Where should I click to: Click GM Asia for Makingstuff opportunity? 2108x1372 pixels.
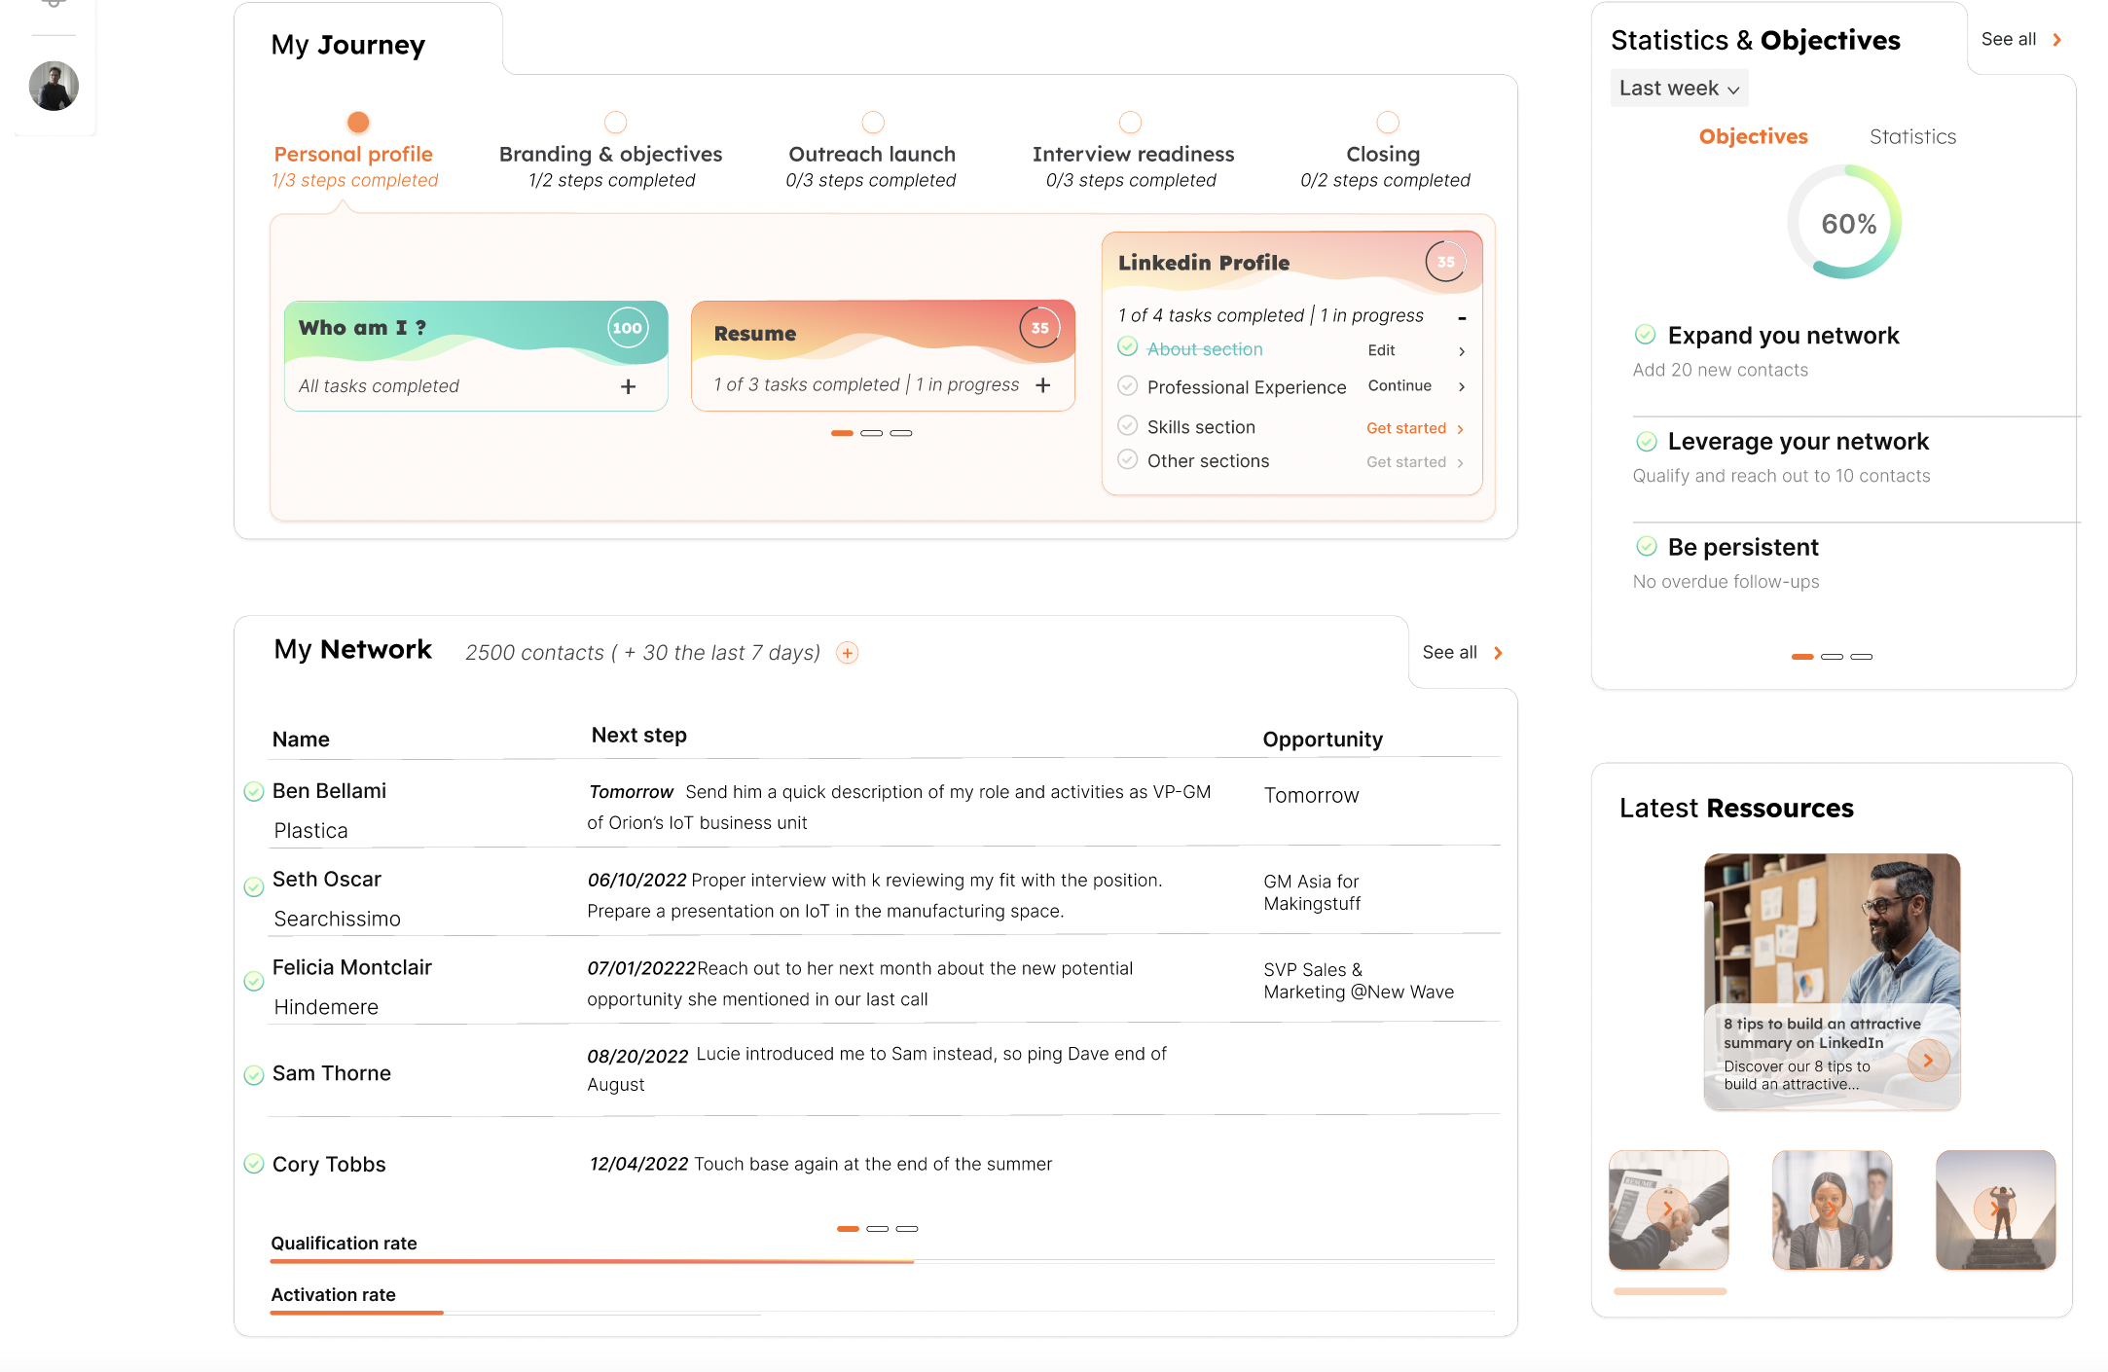point(1312,892)
